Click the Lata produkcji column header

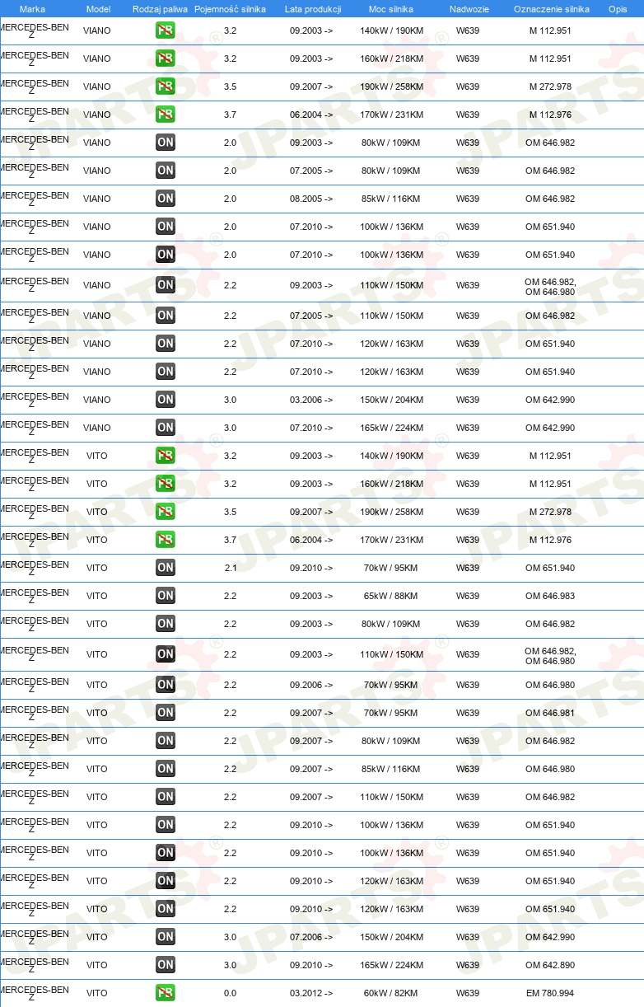(313, 9)
